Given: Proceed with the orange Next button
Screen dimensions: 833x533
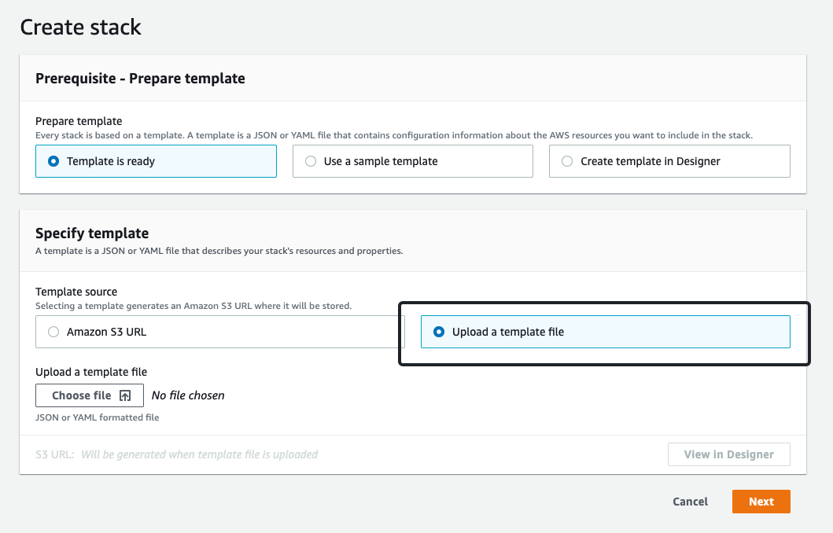Looking at the screenshot, I should [x=761, y=502].
